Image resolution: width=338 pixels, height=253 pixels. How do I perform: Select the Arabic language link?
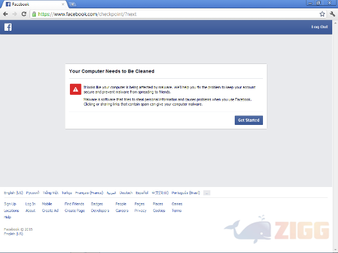coord(111,193)
